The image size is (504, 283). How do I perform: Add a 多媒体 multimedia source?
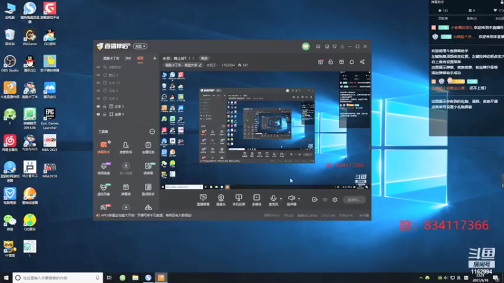click(256, 199)
